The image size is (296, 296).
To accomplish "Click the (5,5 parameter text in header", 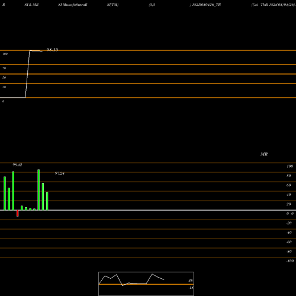I will (152, 5).
